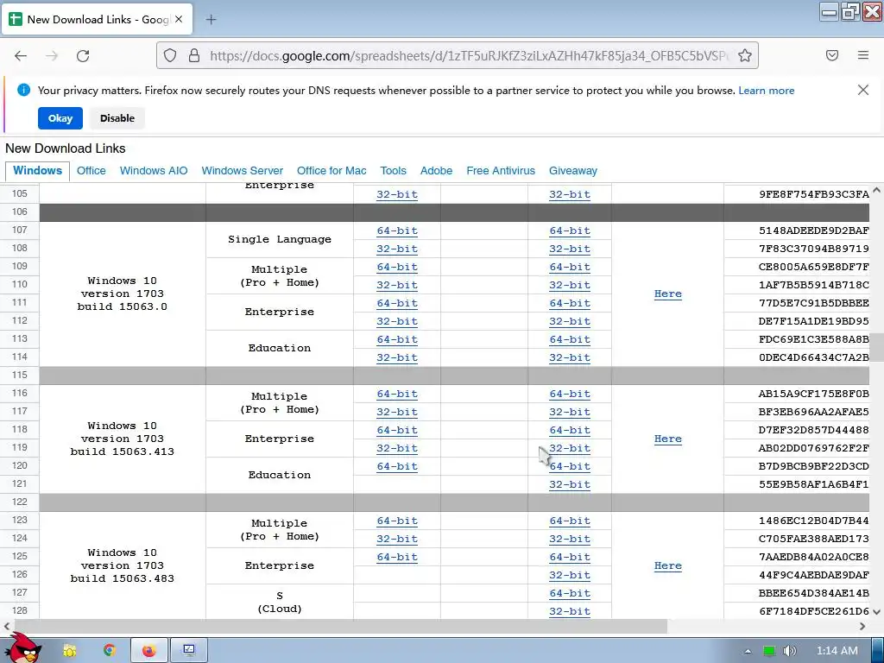The width and height of the screenshot is (884, 663).
Task: Click the address bar URL field
Action: coord(469,55)
